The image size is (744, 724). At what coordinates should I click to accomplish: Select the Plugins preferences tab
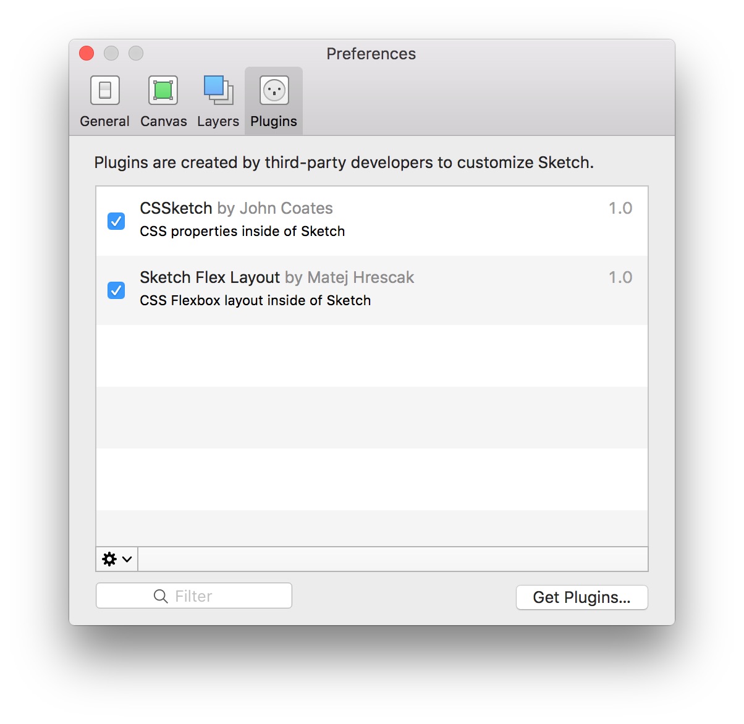click(x=274, y=102)
